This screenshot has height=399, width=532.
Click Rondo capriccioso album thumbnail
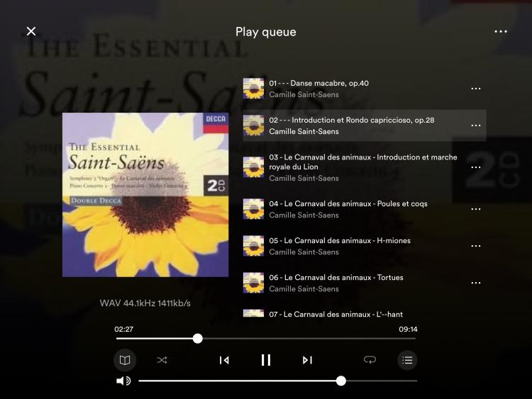pos(253,125)
